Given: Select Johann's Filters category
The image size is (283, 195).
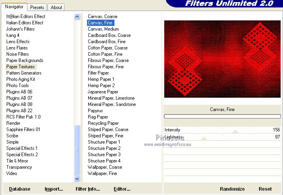Looking at the screenshot, I should click(x=20, y=29).
